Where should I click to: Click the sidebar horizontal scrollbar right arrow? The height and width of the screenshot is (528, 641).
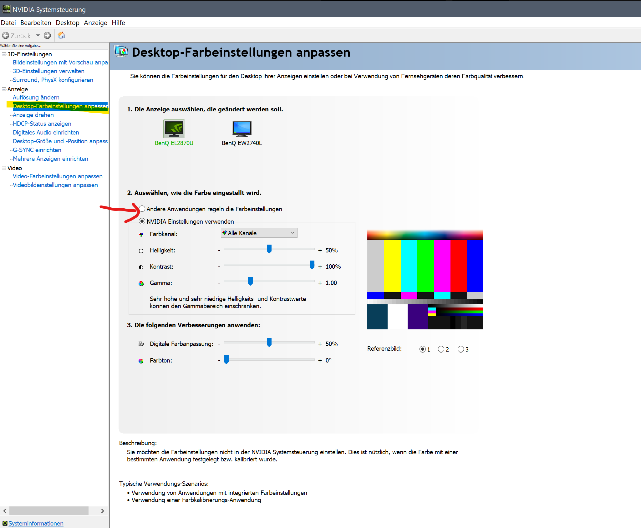pos(103,511)
